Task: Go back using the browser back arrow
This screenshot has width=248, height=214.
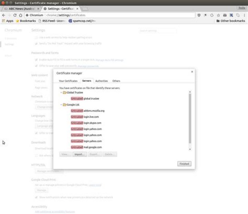Action: 4,15
